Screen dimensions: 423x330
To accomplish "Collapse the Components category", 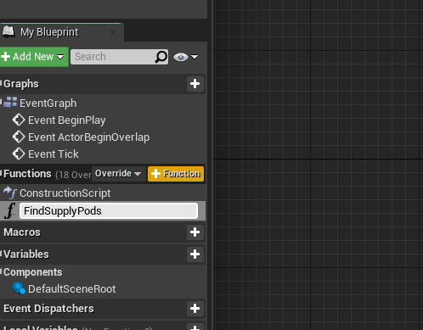I will click(1, 272).
